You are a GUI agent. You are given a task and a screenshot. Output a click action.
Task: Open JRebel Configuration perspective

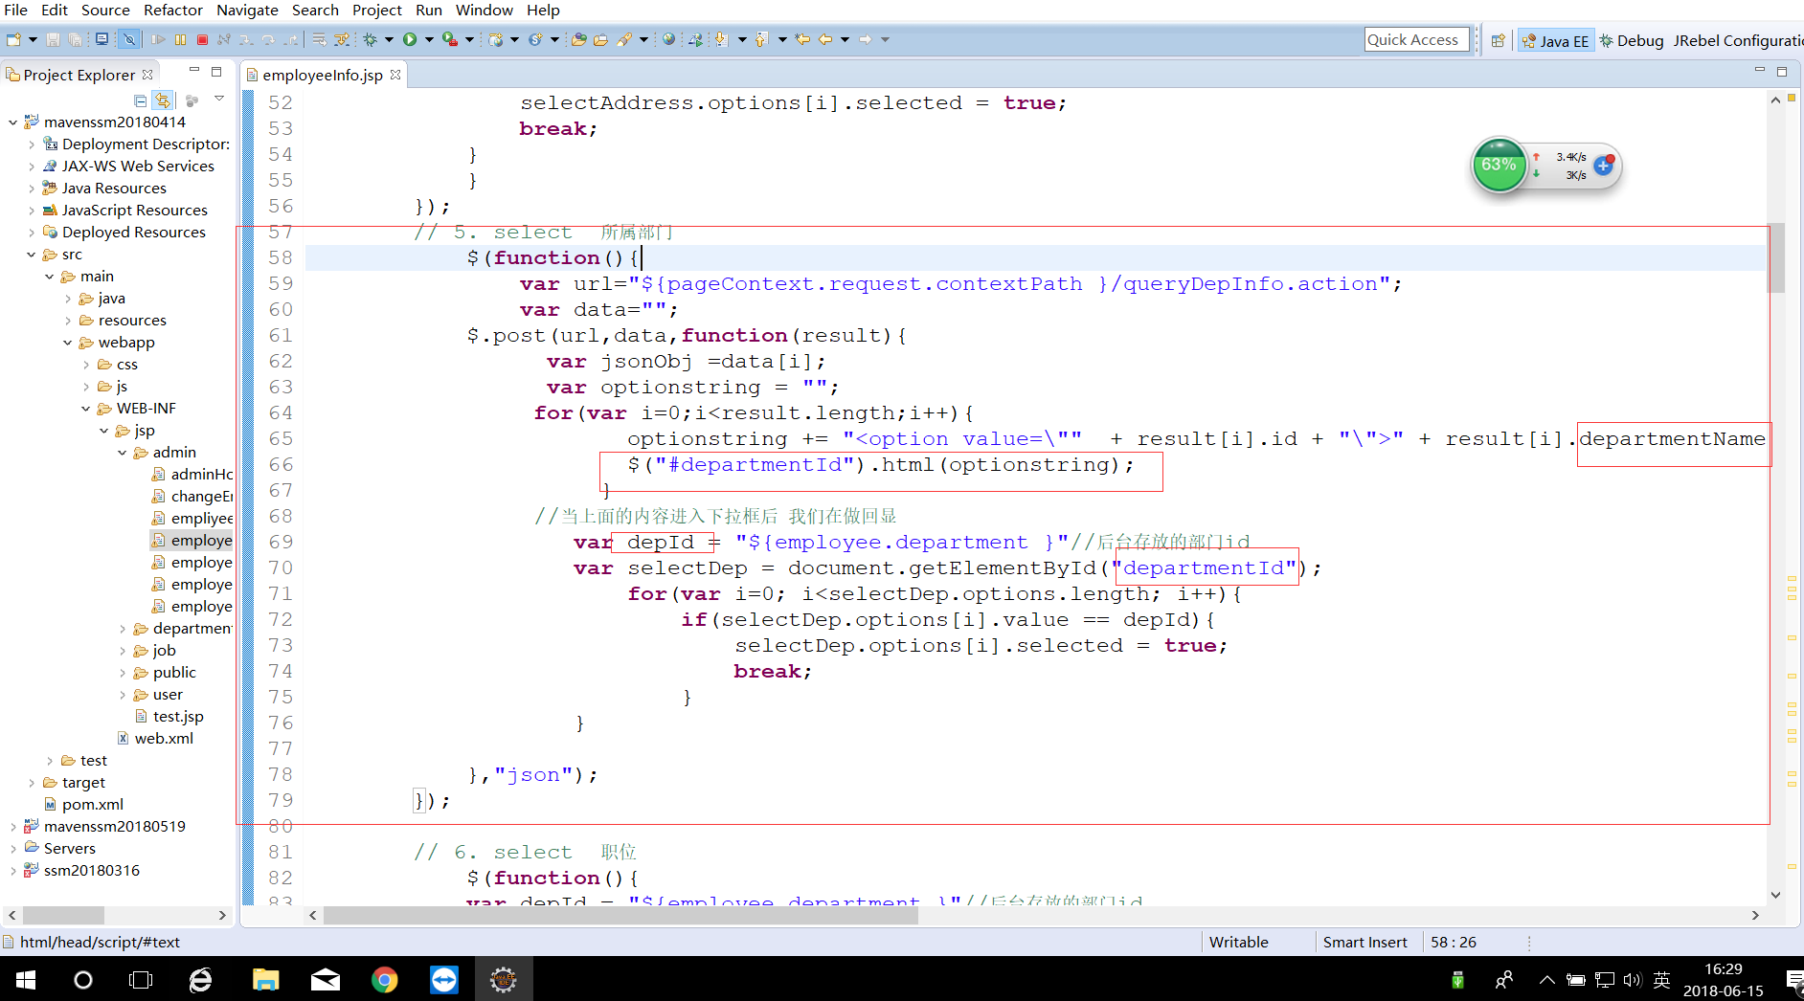point(1737,40)
